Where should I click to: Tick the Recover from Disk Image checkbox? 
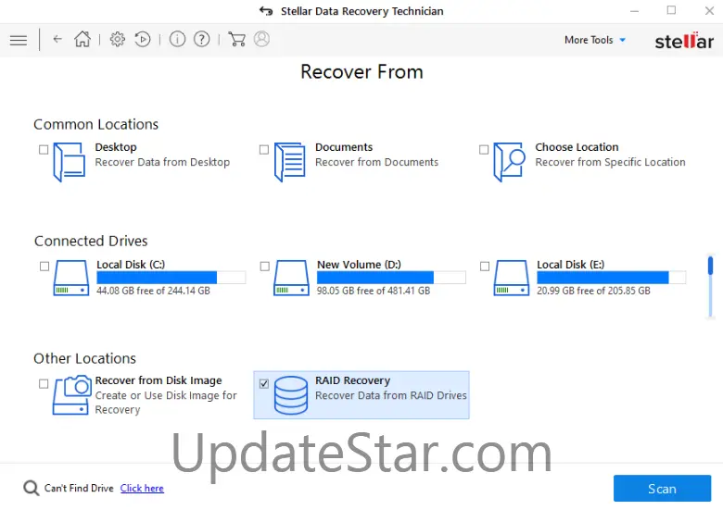pyautogui.click(x=44, y=384)
